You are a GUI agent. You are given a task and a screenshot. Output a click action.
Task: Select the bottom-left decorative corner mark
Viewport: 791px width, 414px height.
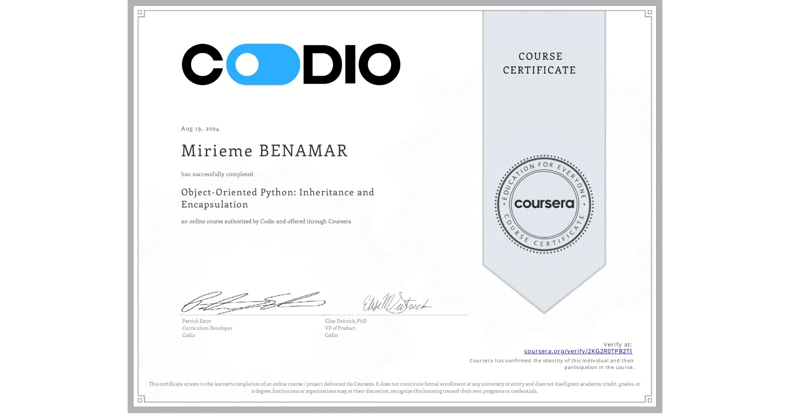(141, 399)
